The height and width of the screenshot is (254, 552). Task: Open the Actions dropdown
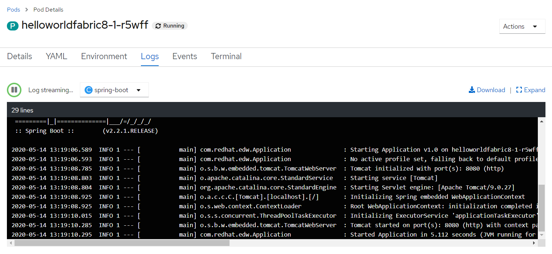click(x=522, y=26)
